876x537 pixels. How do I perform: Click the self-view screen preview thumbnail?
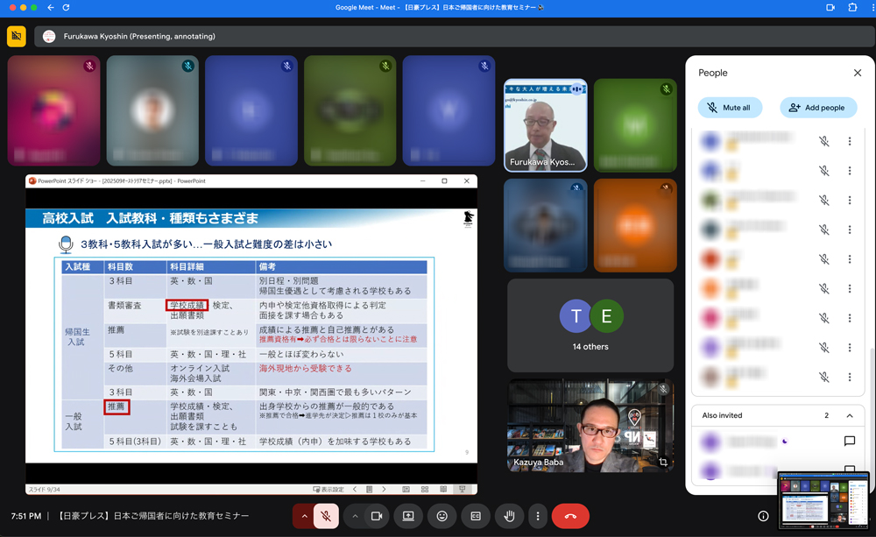(823, 501)
